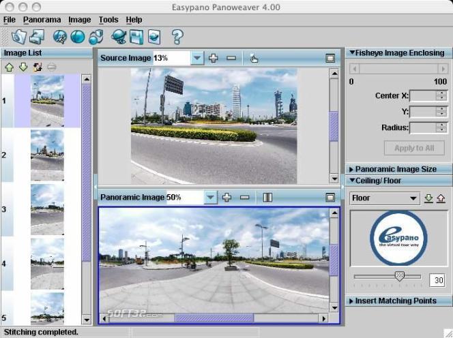The height and width of the screenshot is (338, 453).
Task: Click red export arrow beside Floor dropdown
Action: (441, 198)
